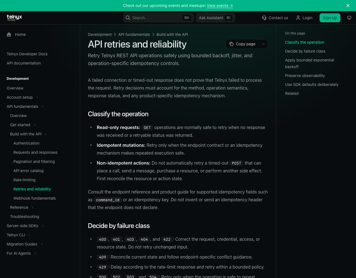Jump to Decide by failure class section
Image resolution: width=356 pixels, height=278 pixels.
coord(305,51)
